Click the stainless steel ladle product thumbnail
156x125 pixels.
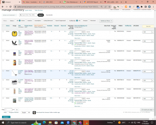click(14, 73)
